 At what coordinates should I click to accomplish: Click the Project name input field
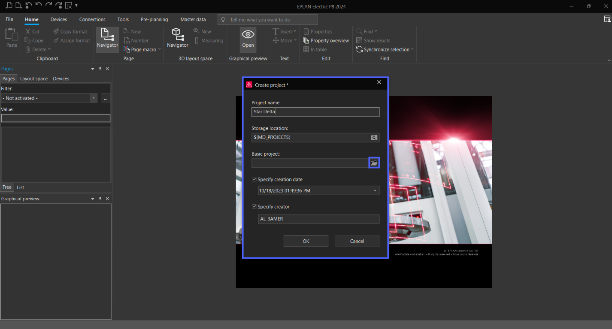[315, 112]
